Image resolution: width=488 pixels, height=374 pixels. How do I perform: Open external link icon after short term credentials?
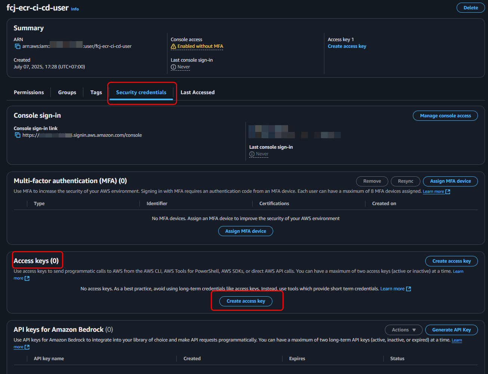point(408,289)
